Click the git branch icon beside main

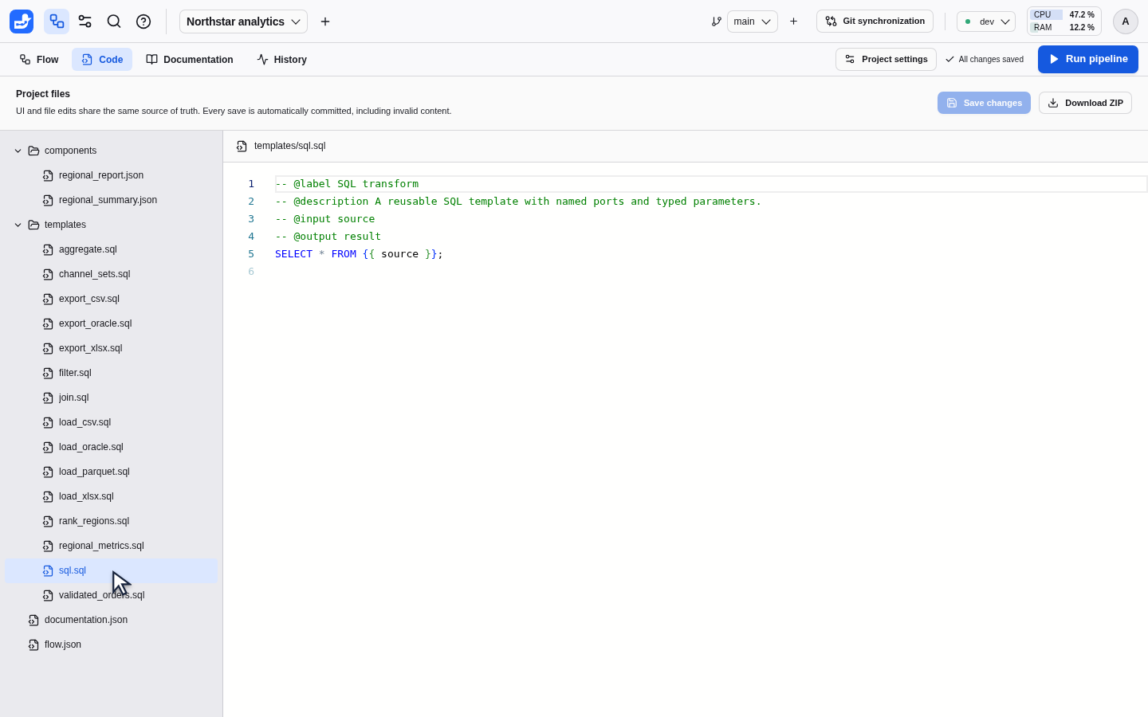coord(717,22)
